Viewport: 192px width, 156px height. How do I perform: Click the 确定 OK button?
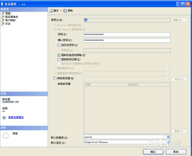[x=153, y=152]
